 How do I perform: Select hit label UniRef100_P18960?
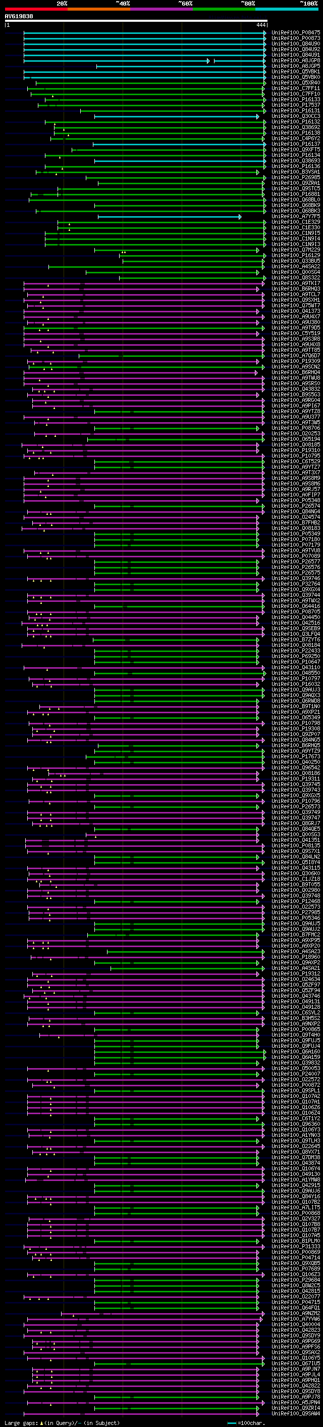click(x=295, y=957)
